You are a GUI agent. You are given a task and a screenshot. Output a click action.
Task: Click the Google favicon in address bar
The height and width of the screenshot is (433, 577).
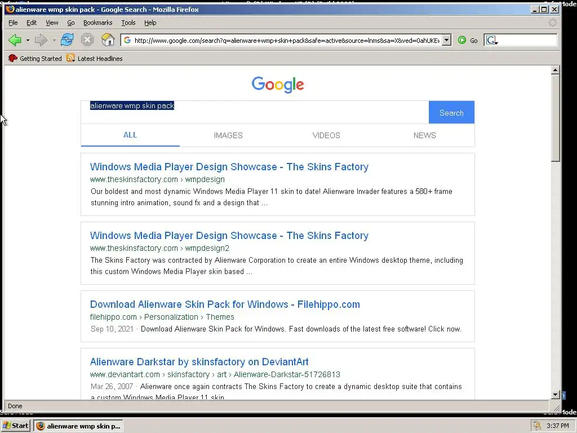(x=127, y=40)
